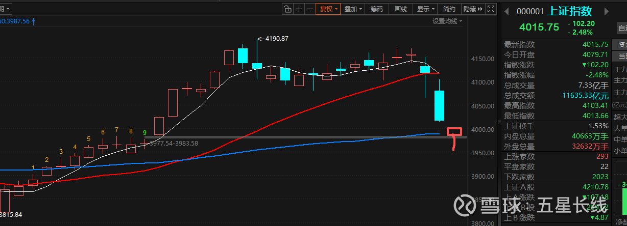Click the 最新指数 row
The height and width of the screenshot is (226, 627).
[x=556, y=44]
